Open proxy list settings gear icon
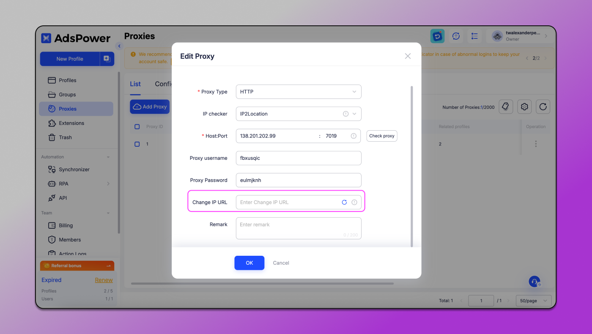This screenshot has height=334, width=592. (x=524, y=107)
